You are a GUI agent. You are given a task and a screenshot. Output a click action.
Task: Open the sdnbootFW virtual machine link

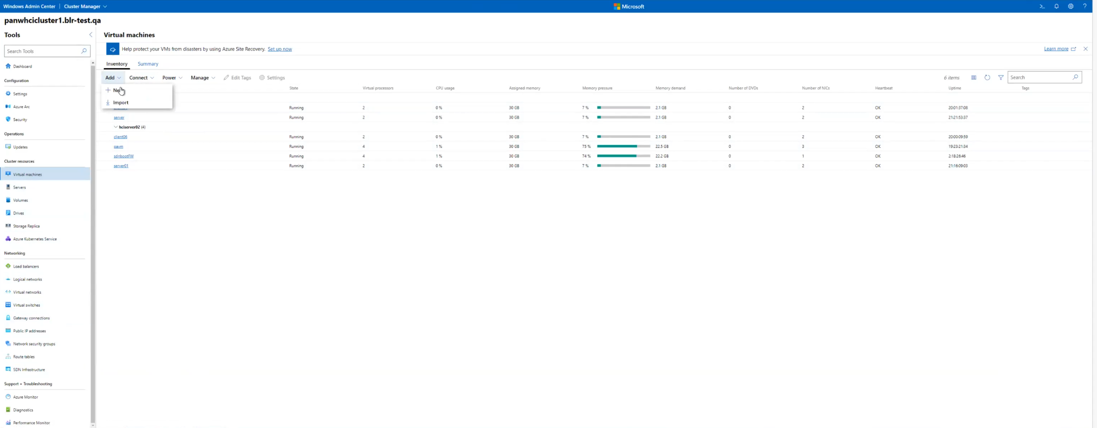(x=123, y=156)
